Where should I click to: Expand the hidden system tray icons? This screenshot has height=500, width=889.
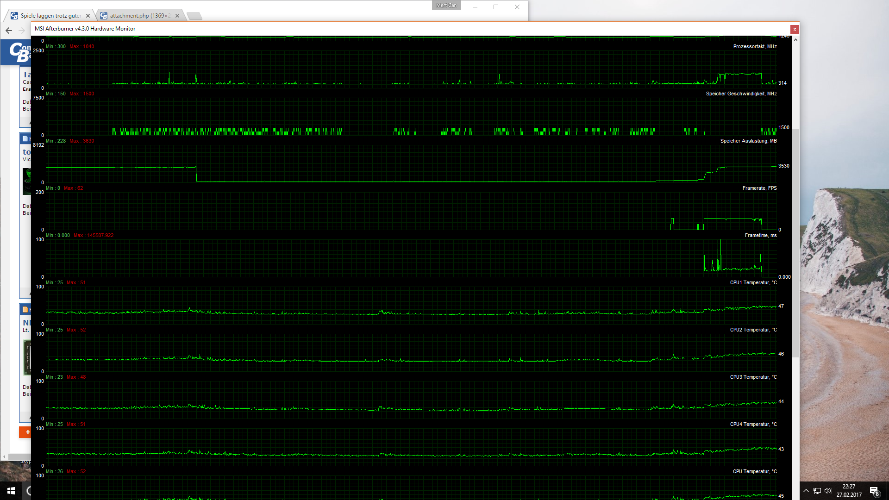(x=806, y=491)
